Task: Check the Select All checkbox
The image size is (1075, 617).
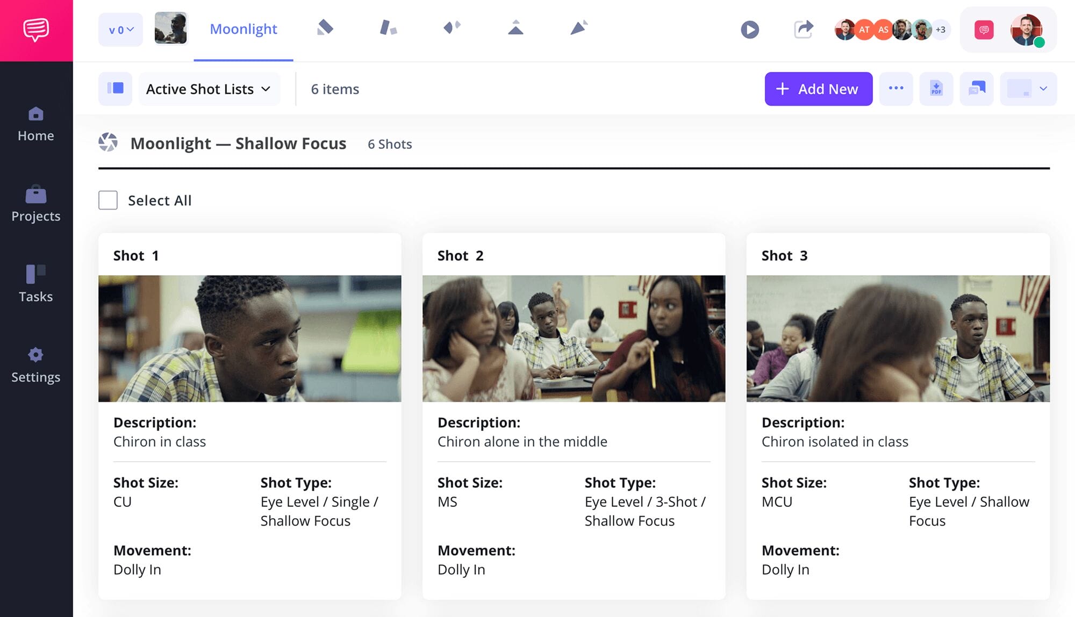Action: [108, 200]
